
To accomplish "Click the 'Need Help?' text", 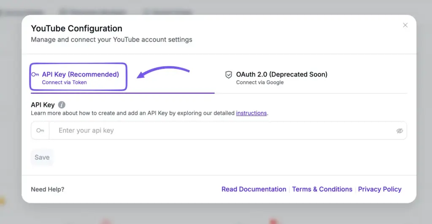I will pyautogui.click(x=47, y=189).
